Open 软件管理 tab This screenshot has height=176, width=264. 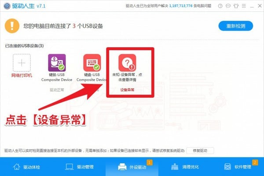[238, 167]
